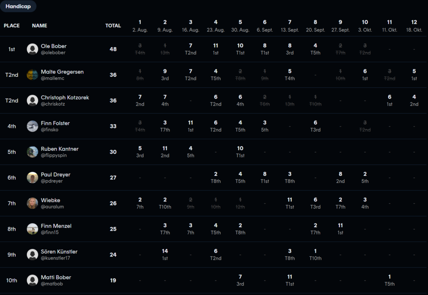Image resolution: width=428 pixels, height=295 pixels.
Task: Select Sören Künstler's 14-point round 2 result
Action: (165, 254)
